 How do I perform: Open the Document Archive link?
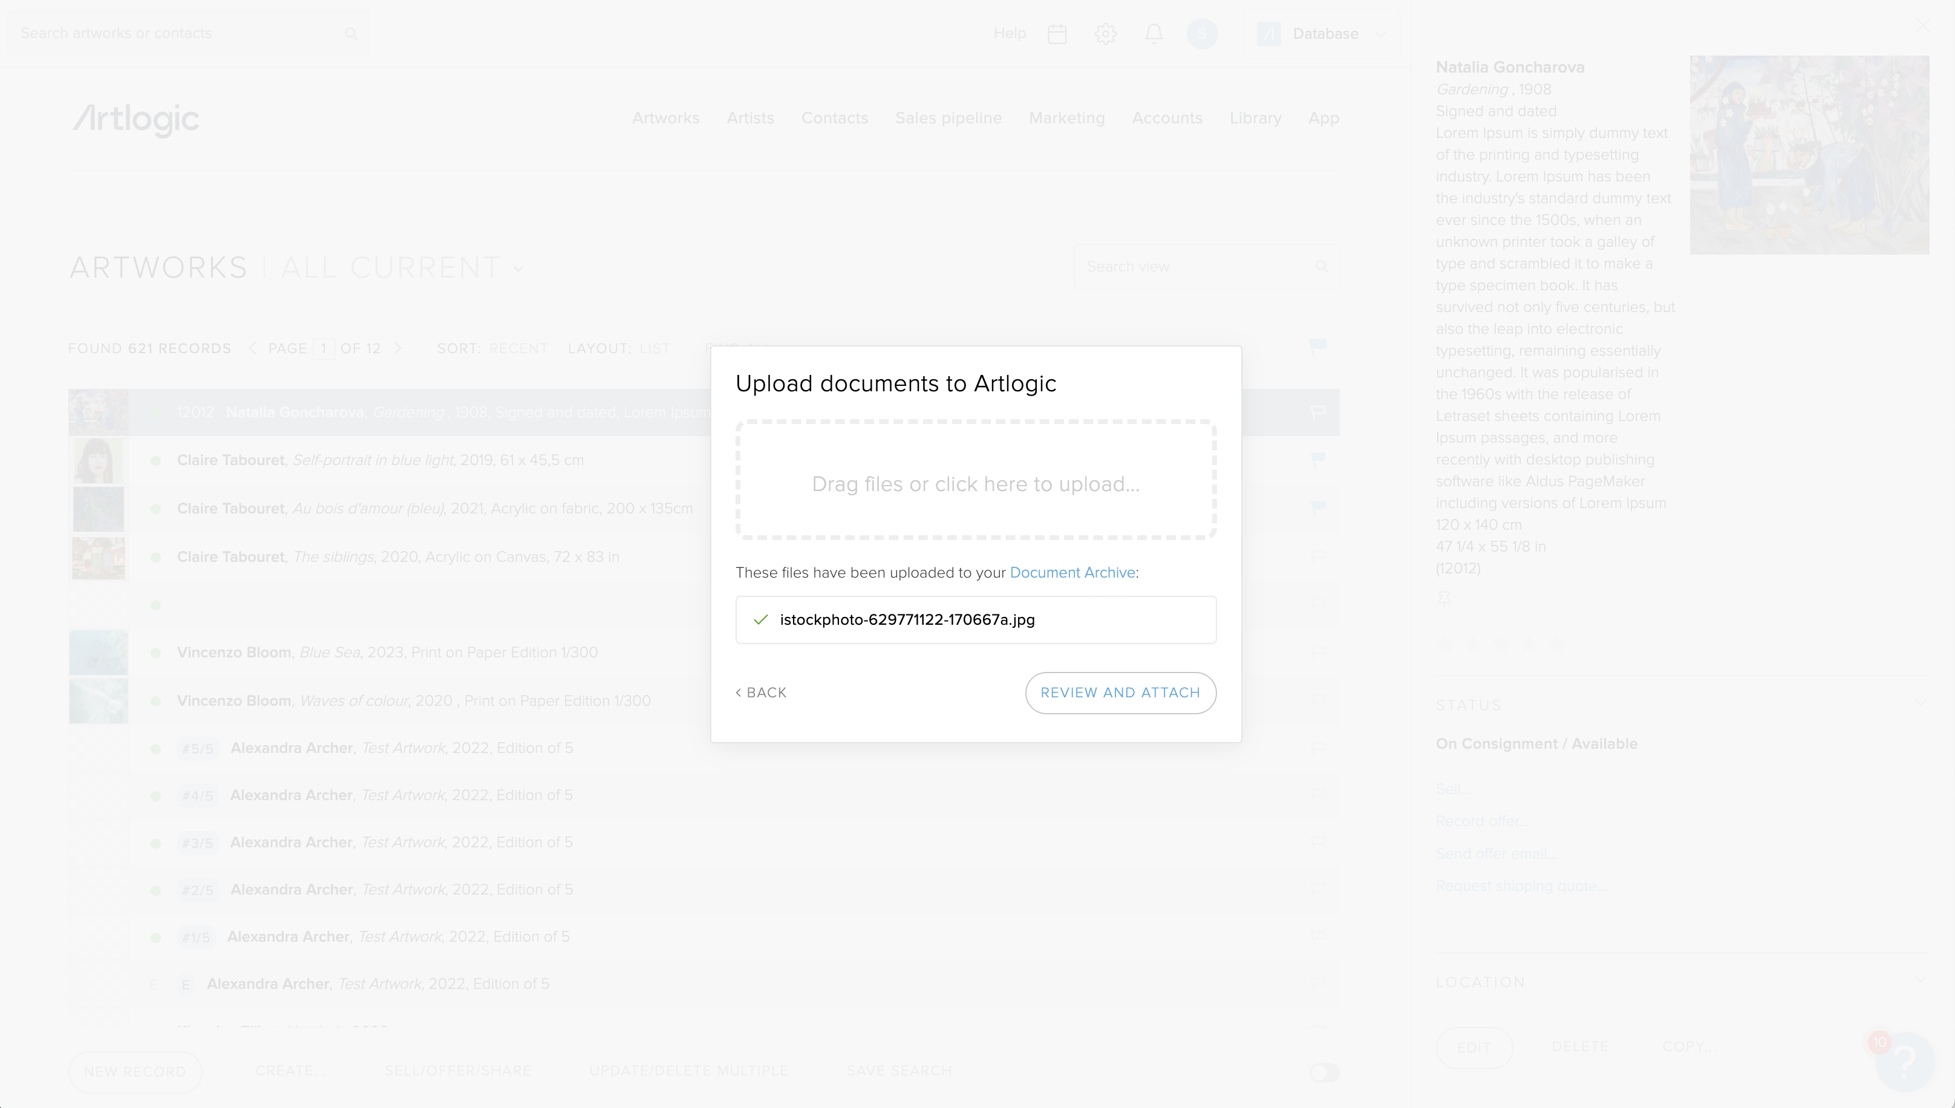click(1071, 572)
